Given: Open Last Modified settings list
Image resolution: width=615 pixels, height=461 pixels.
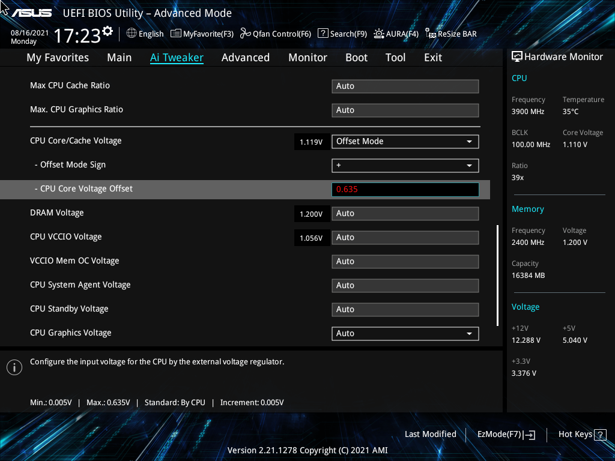Looking at the screenshot, I should click(x=430, y=434).
